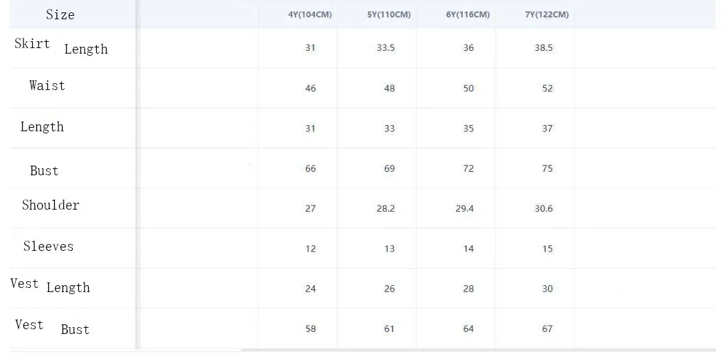726x356 pixels.
Task: Select the 5Y(110CM) size column header
Action: click(x=388, y=14)
